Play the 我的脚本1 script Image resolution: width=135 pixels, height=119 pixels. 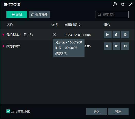[x=107, y=46]
